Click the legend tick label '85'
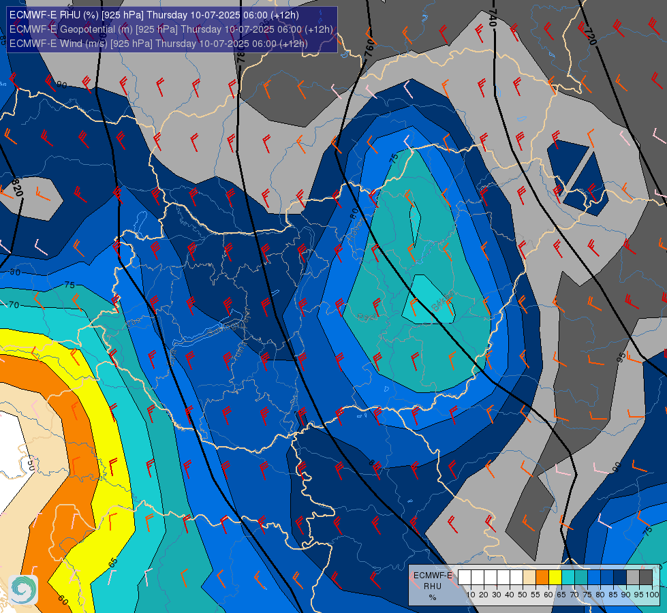 [613, 595]
